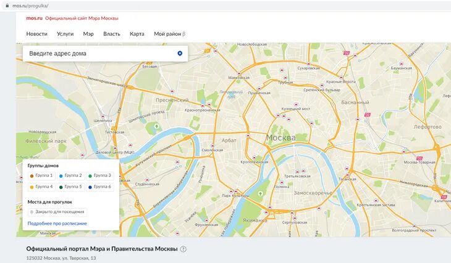The height and width of the screenshot is (263, 451).
Task: Toggle the Группа 5 houses filter
Action: coord(71,187)
